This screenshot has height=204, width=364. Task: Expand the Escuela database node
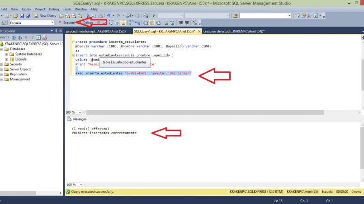pyautogui.click(x=6, y=59)
